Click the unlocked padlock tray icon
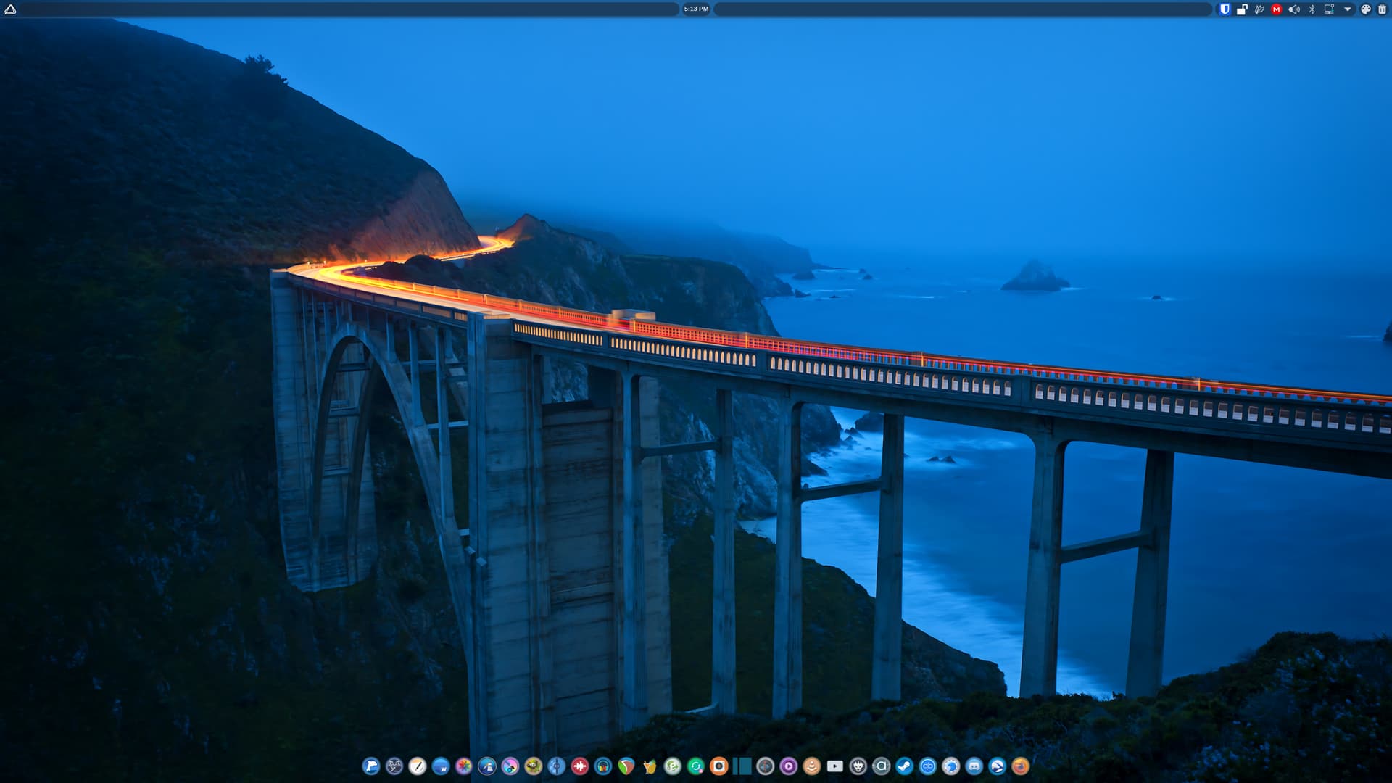Viewport: 1392px width, 783px height. coord(1242,9)
